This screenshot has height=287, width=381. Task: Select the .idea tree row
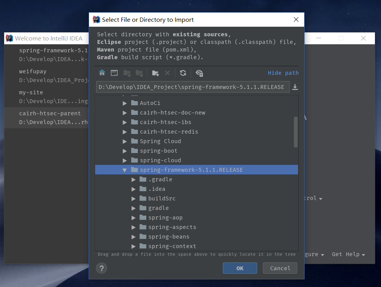(x=196, y=189)
